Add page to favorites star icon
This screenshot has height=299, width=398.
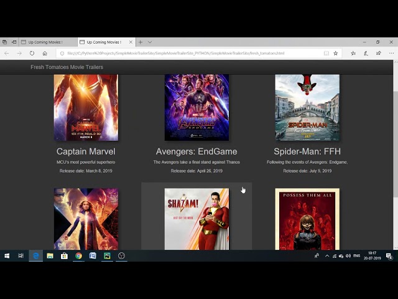(x=336, y=53)
